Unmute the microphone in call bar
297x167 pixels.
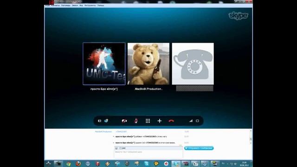point(136,121)
